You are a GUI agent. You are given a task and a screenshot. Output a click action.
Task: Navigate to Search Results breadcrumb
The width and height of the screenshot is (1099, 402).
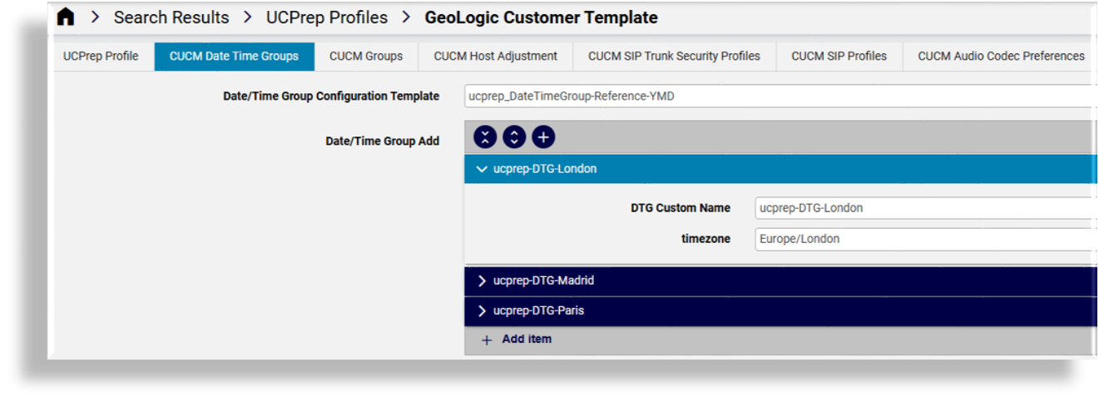(x=171, y=17)
